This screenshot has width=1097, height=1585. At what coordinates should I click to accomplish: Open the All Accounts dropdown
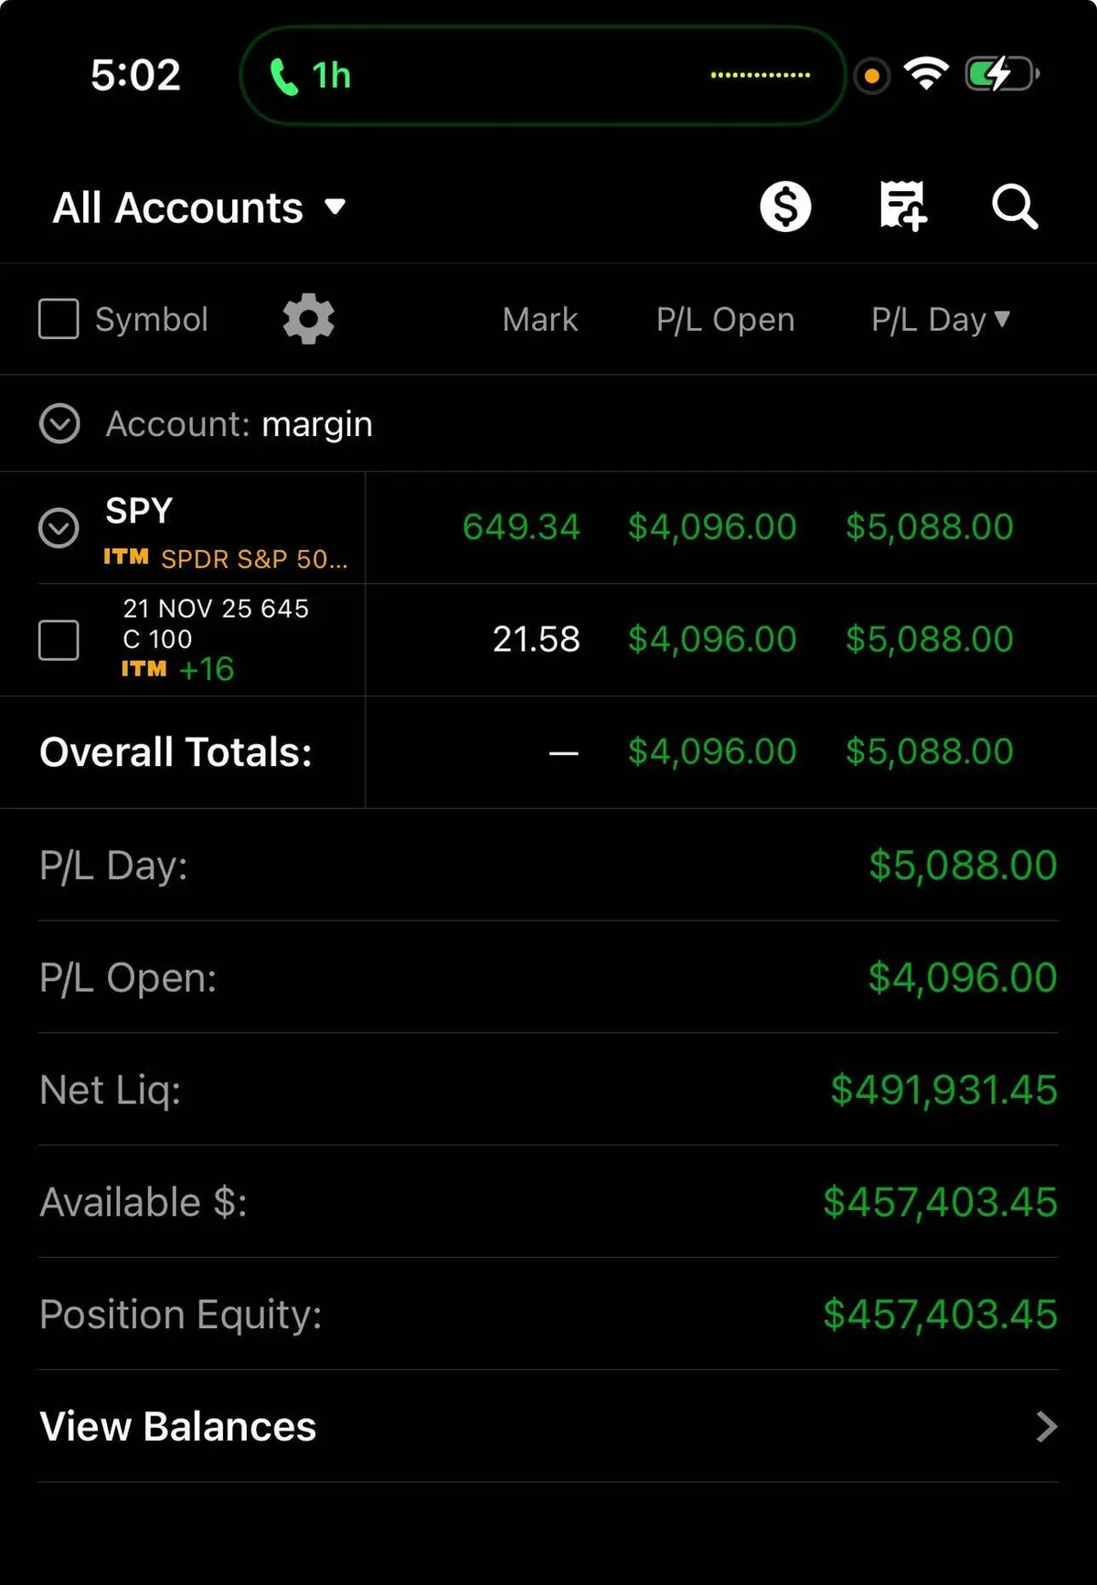click(199, 207)
